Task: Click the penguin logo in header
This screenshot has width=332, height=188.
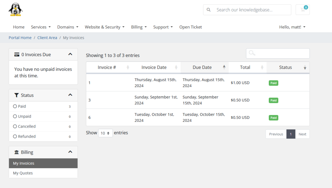Action: [15, 9]
